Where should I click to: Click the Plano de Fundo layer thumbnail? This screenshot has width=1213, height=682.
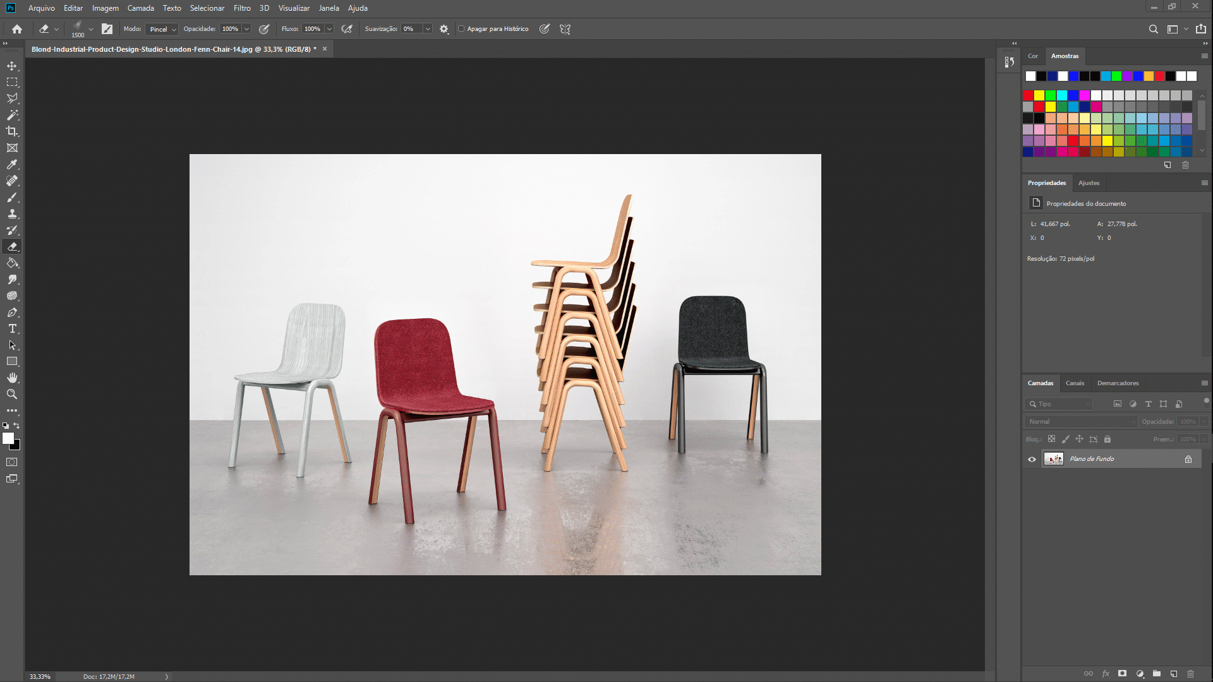point(1053,459)
